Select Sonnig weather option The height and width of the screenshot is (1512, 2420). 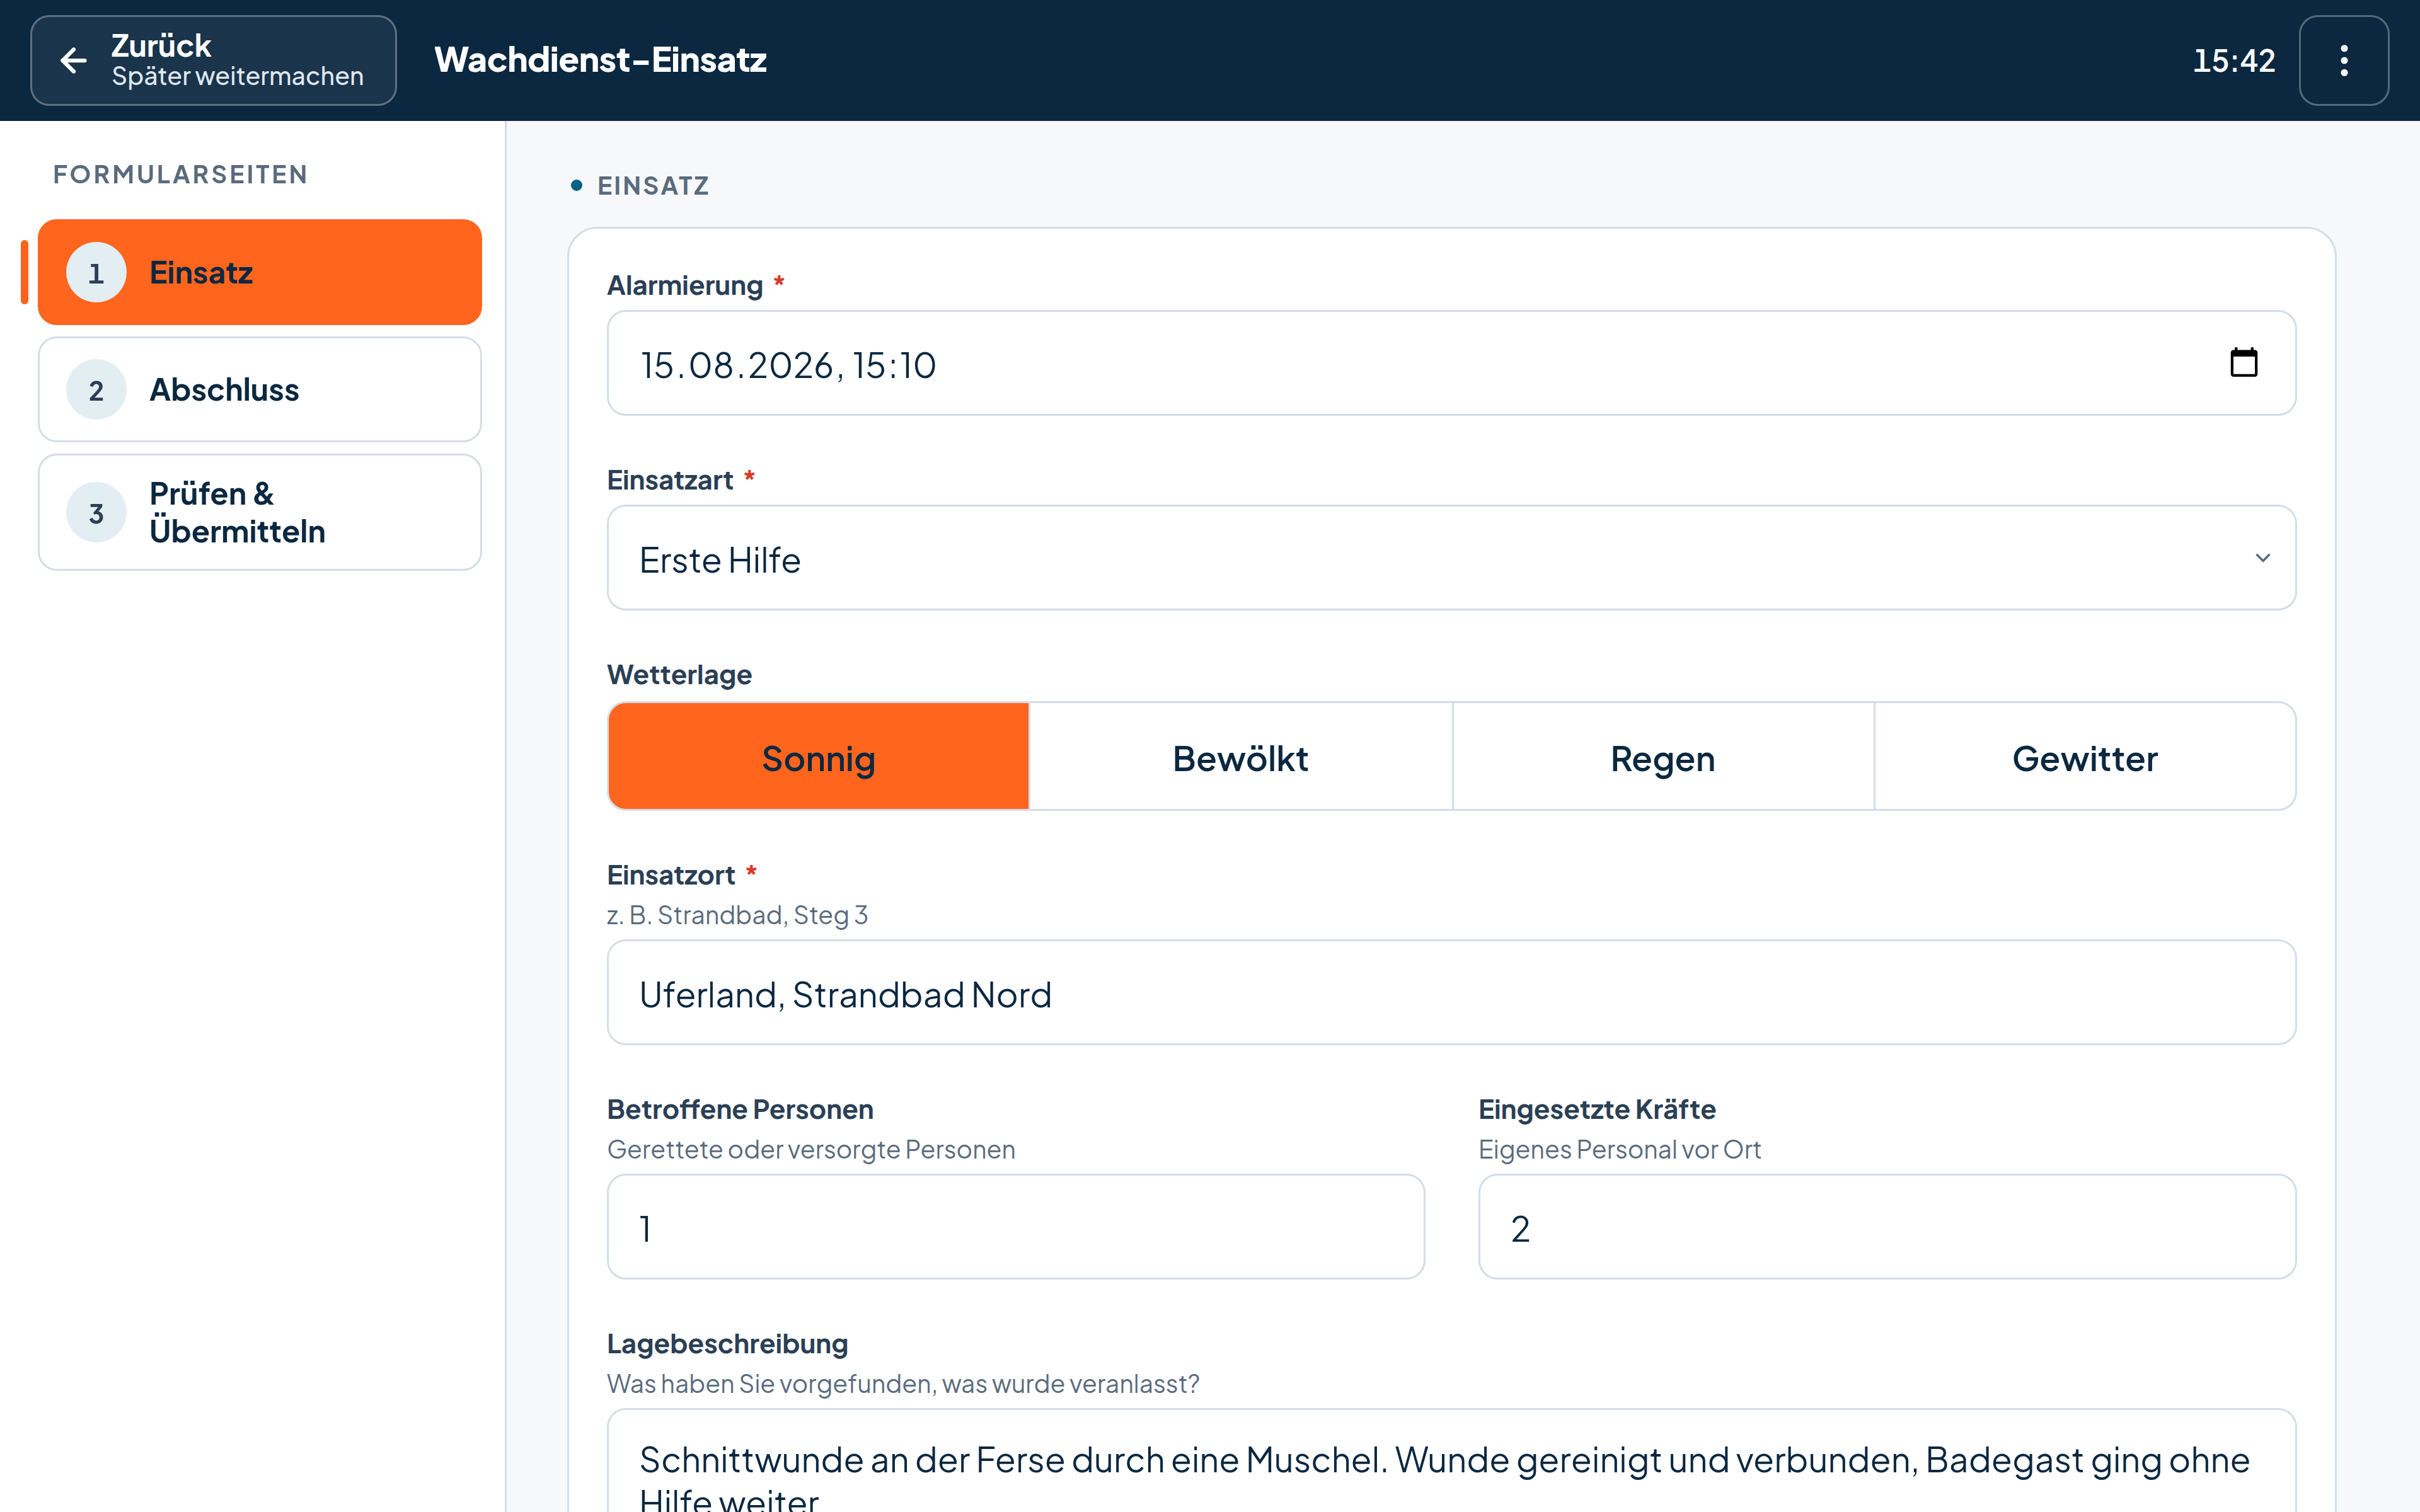[x=818, y=757]
